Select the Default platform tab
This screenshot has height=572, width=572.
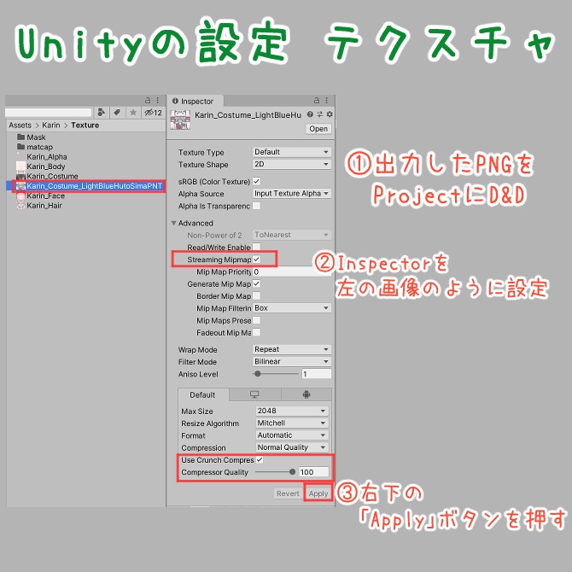point(203,394)
